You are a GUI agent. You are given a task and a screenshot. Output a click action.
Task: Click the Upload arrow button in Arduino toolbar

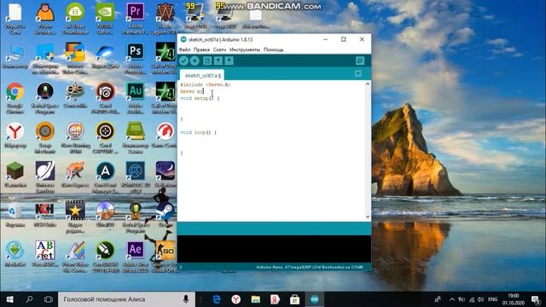coord(195,61)
